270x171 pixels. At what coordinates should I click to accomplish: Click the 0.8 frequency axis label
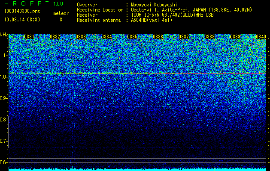point(3,120)
